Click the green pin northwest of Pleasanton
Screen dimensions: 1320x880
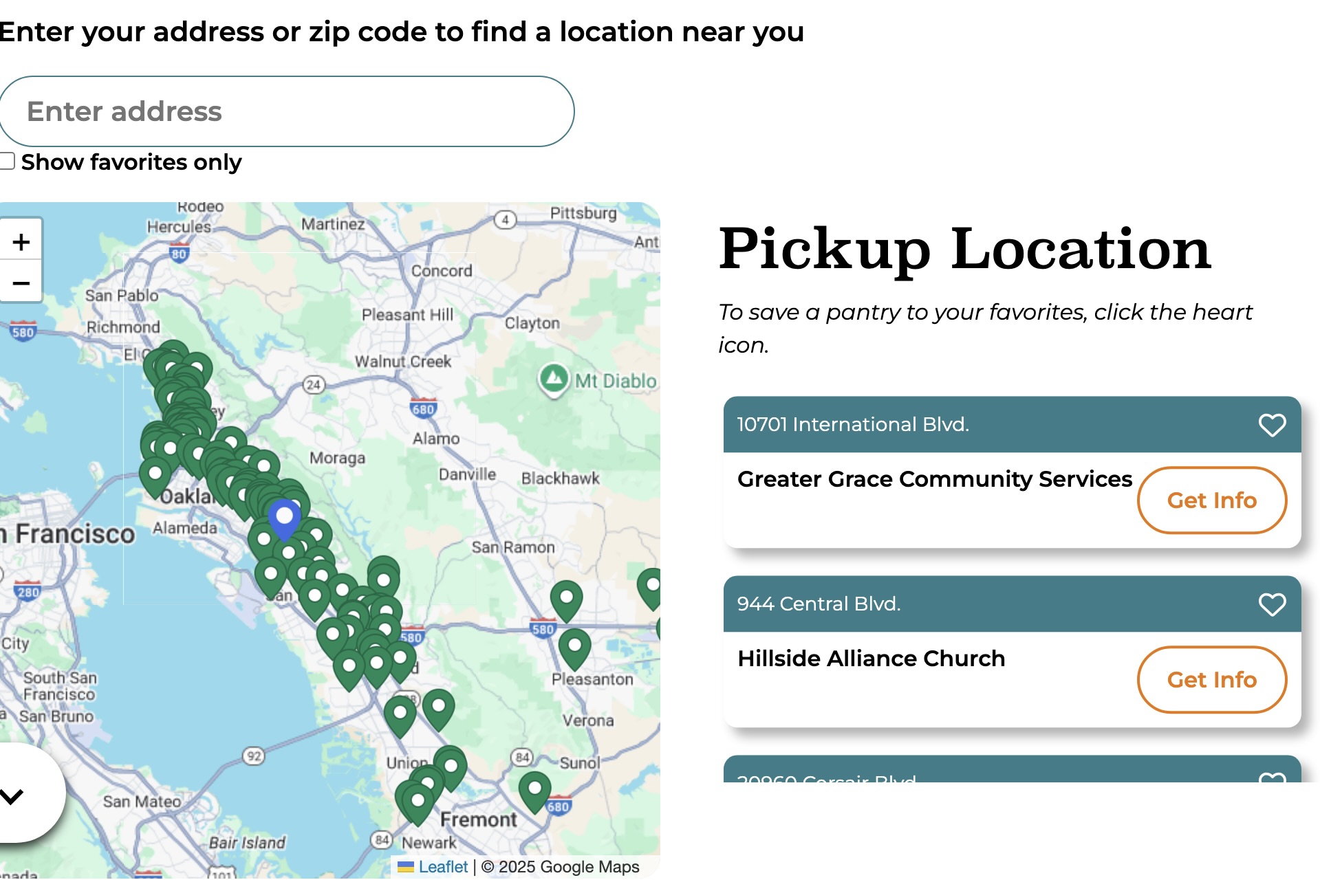[566, 601]
